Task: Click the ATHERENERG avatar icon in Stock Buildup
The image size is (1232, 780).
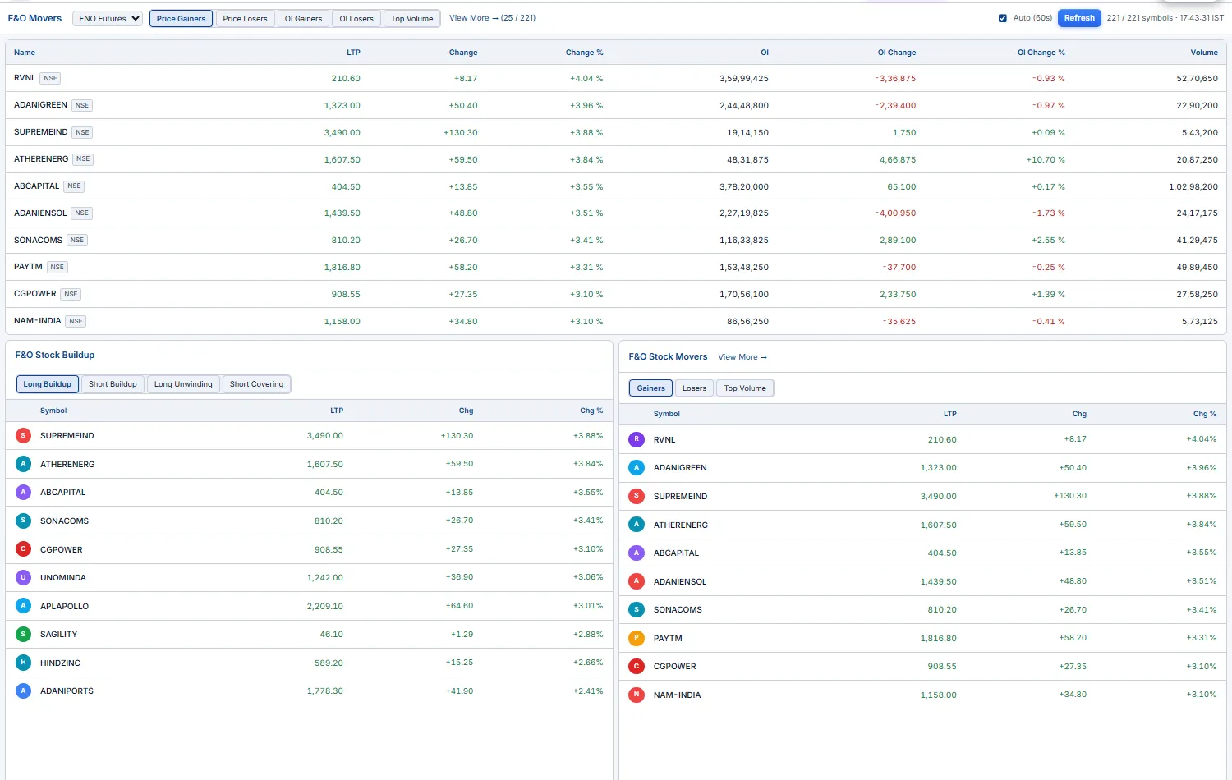Action: (x=23, y=464)
